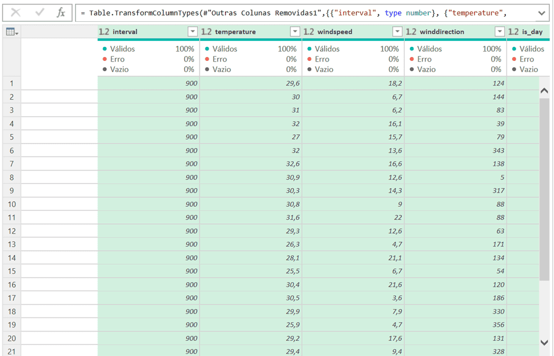
Task: Click the fx function icon
Action: [61, 13]
